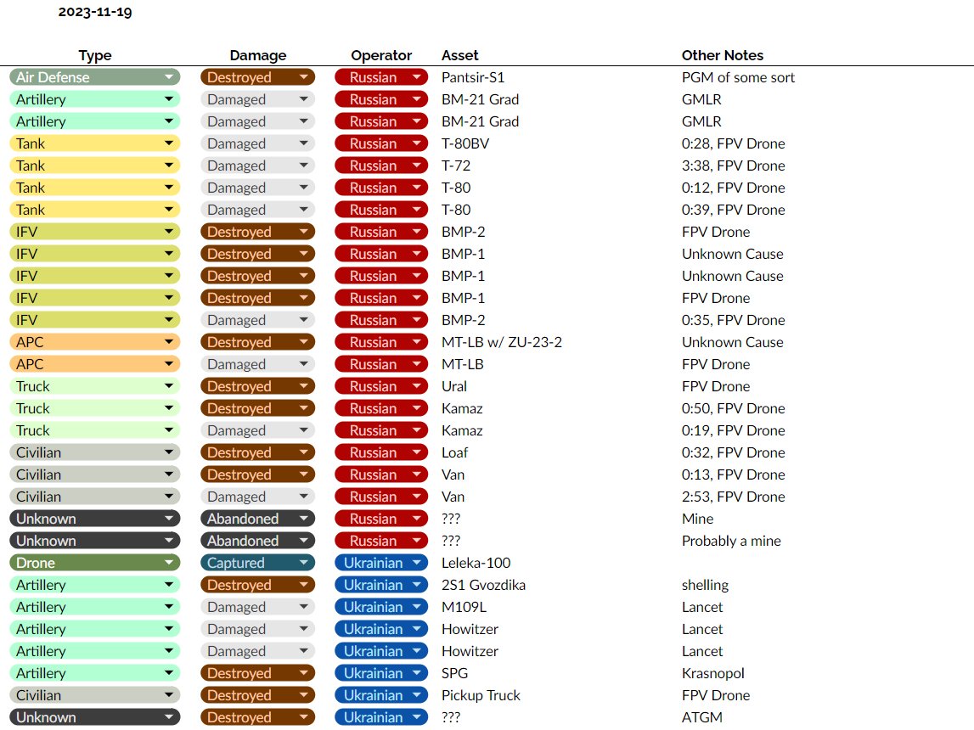Select the T-72 asset cell
This screenshot has height=730, width=974.
(456, 166)
